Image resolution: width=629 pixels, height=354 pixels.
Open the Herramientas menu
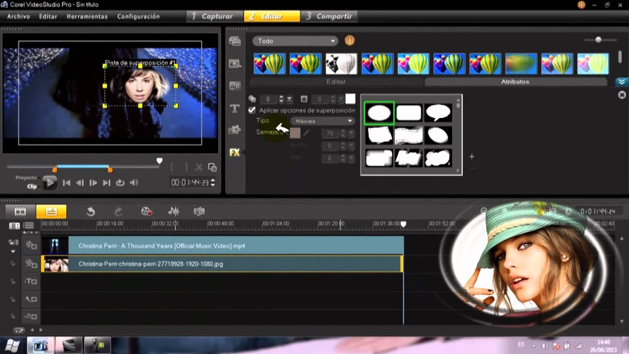(x=87, y=16)
